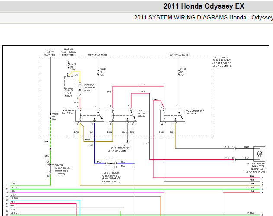Screen dimensions: 273x216
Task: Select the 'FAN CONTROL RELAY' label
Action: coord(143,113)
